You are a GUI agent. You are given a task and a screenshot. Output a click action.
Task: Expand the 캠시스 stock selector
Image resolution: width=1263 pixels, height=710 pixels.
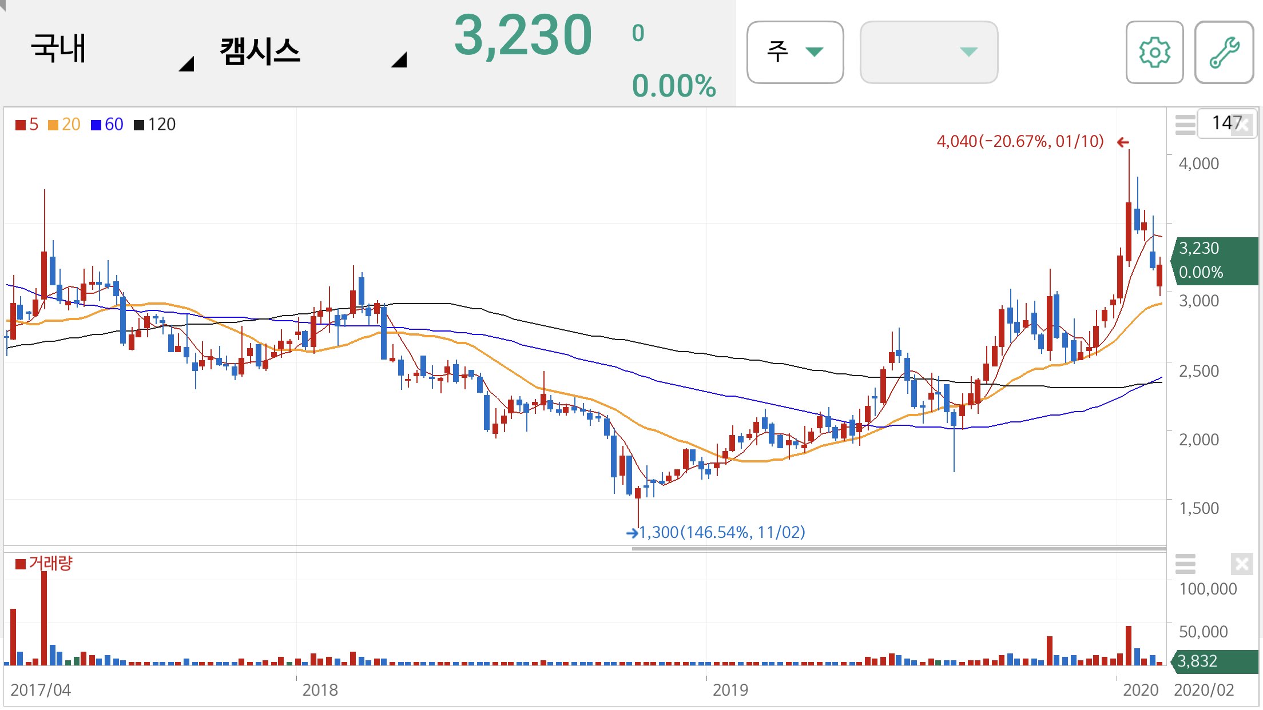(x=313, y=51)
